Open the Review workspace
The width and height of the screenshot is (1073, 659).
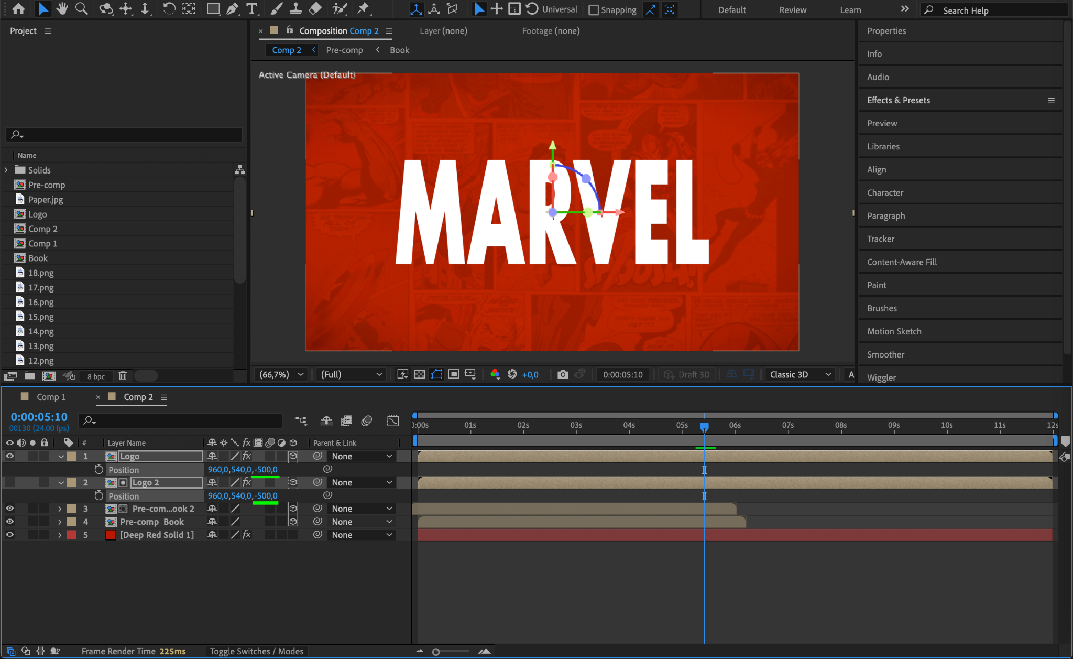[792, 10]
